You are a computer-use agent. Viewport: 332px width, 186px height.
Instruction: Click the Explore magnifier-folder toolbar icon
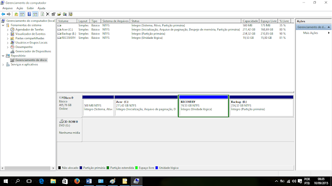tap(64, 14)
